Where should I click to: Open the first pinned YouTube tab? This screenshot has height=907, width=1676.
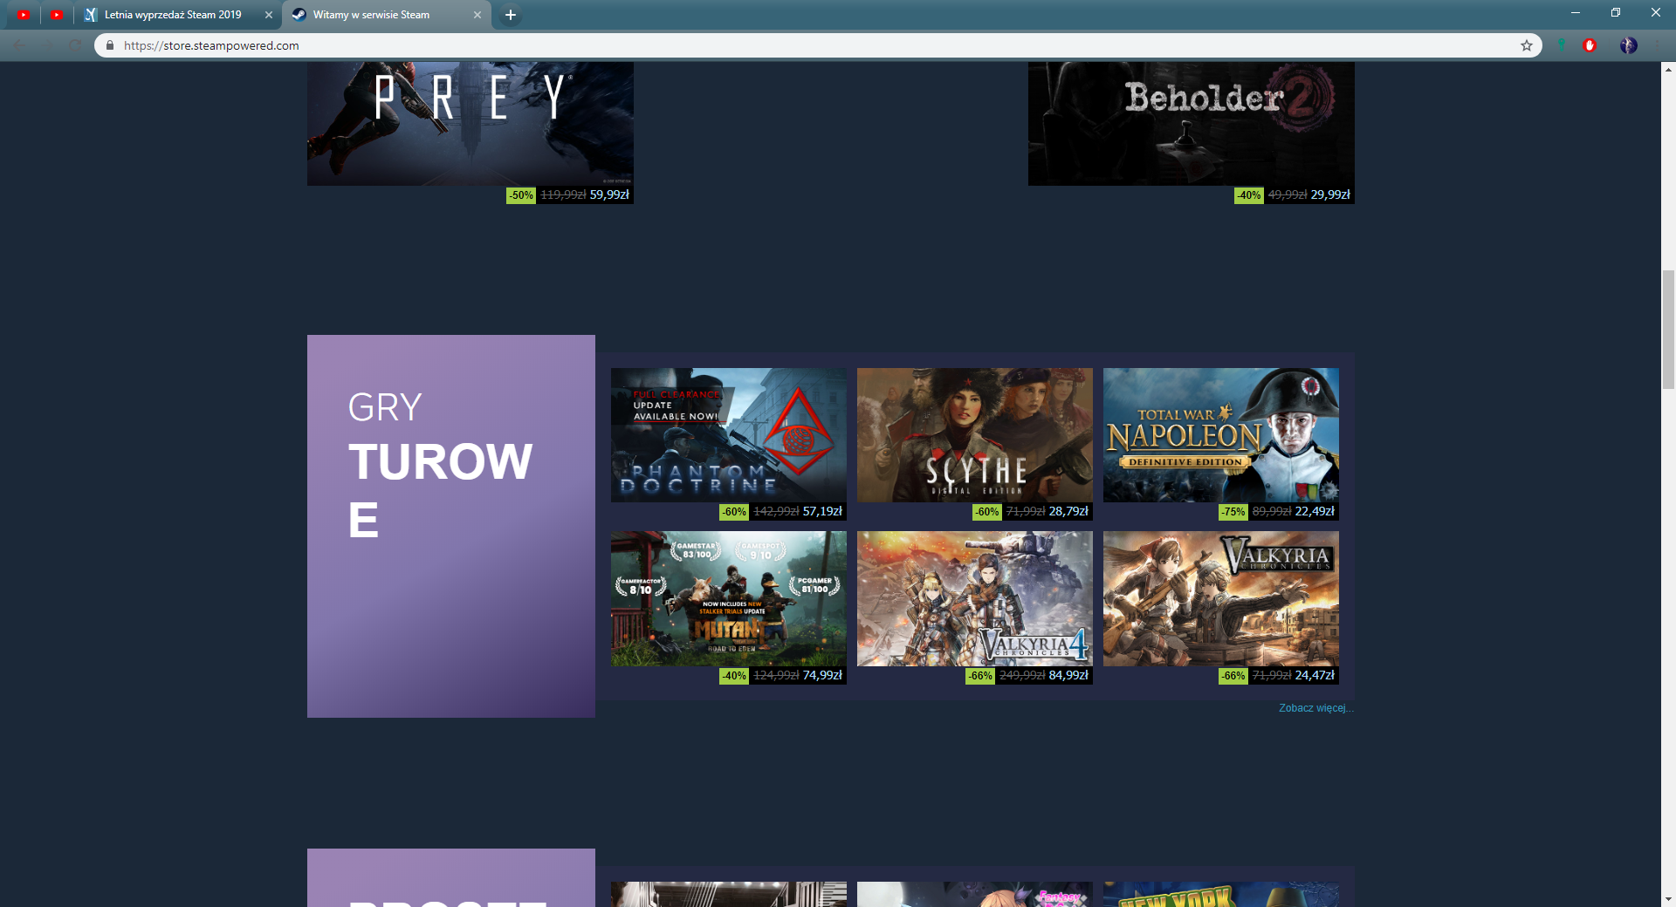click(x=23, y=15)
